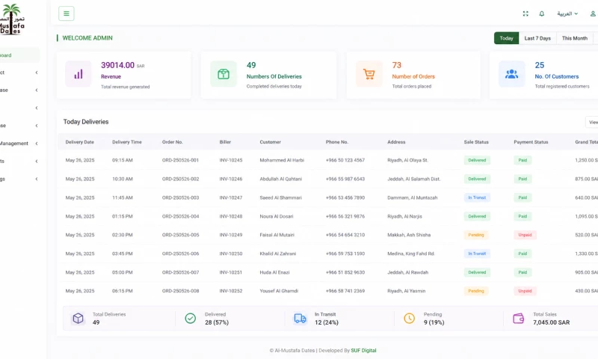This screenshot has height=359, width=598.
Task: Switch to Last 7 Days tab
Action: 537,38
